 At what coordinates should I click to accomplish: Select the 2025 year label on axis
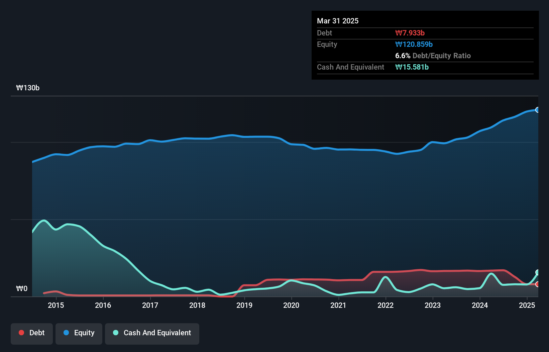(x=527, y=305)
